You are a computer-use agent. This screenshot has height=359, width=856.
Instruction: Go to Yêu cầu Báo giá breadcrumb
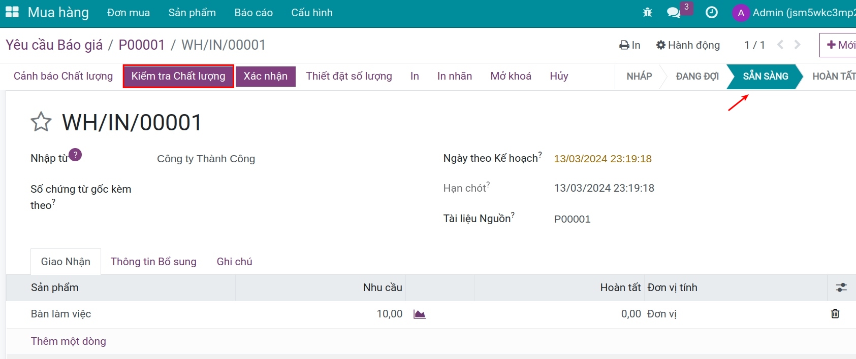tap(54, 45)
